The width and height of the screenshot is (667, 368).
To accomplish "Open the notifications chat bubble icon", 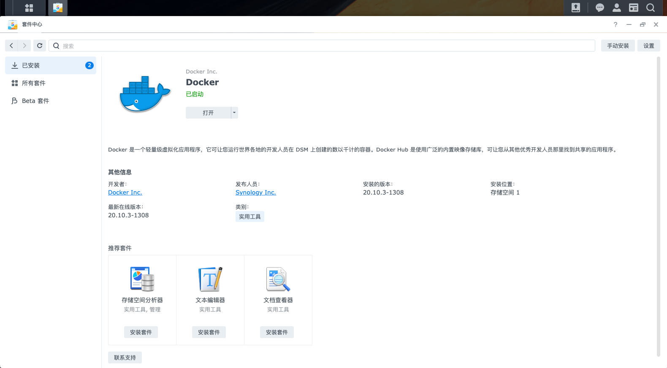I will [x=599, y=8].
